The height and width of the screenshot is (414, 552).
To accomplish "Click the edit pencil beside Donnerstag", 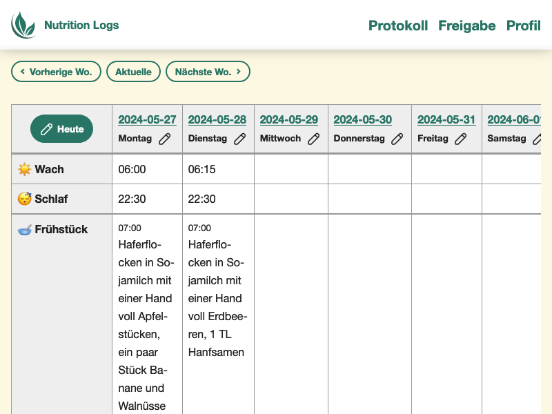I will coord(397,139).
